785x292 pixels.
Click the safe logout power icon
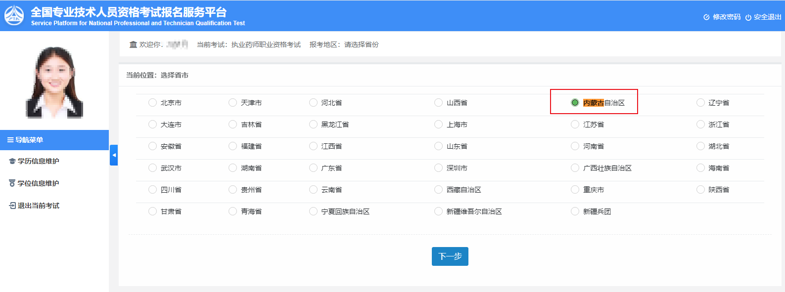point(748,17)
